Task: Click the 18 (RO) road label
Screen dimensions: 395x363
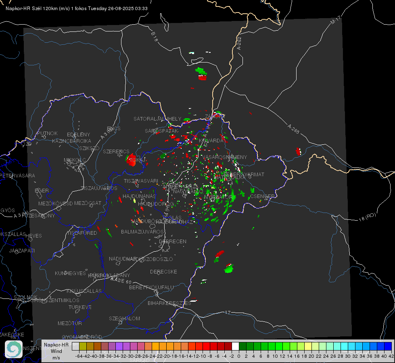Action: pyautogui.click(x=367, y=217)
